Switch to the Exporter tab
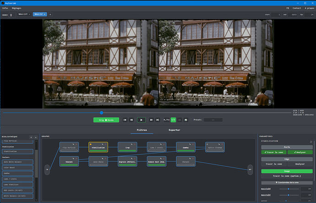Screen dimensions: 316x203 [174, 130]
